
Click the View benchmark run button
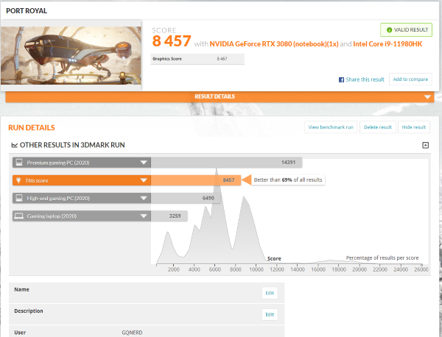coord(331,127)
